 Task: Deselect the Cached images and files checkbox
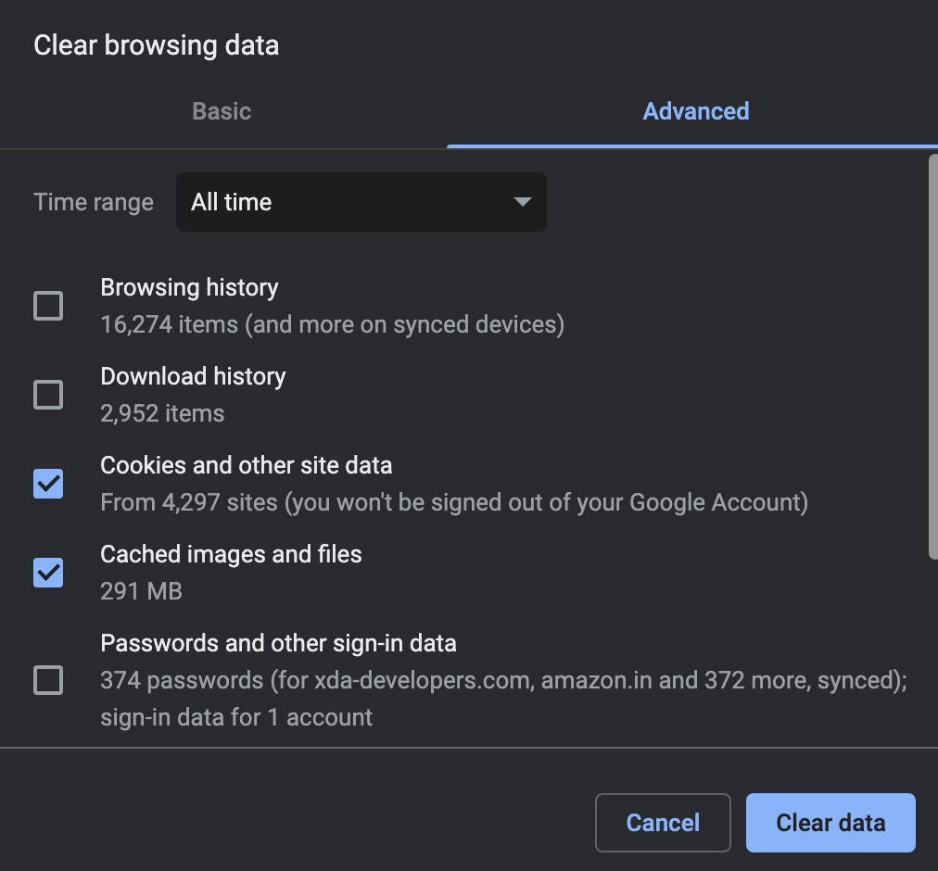tap(47, 573)
